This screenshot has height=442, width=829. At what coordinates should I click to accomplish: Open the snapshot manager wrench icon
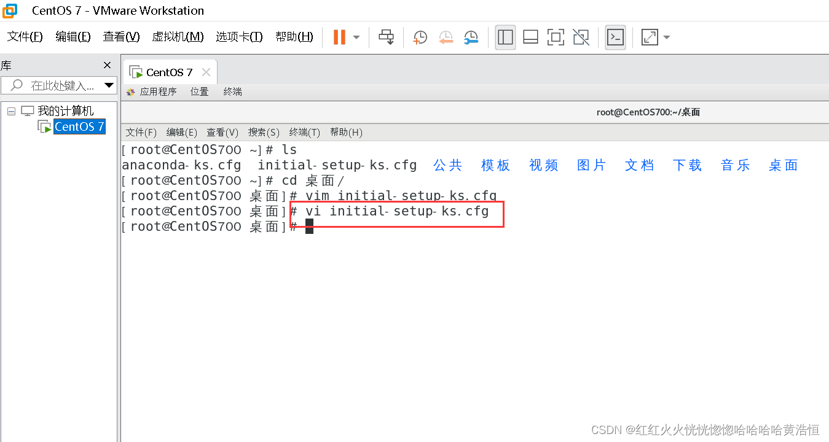(x=471, y=37)
